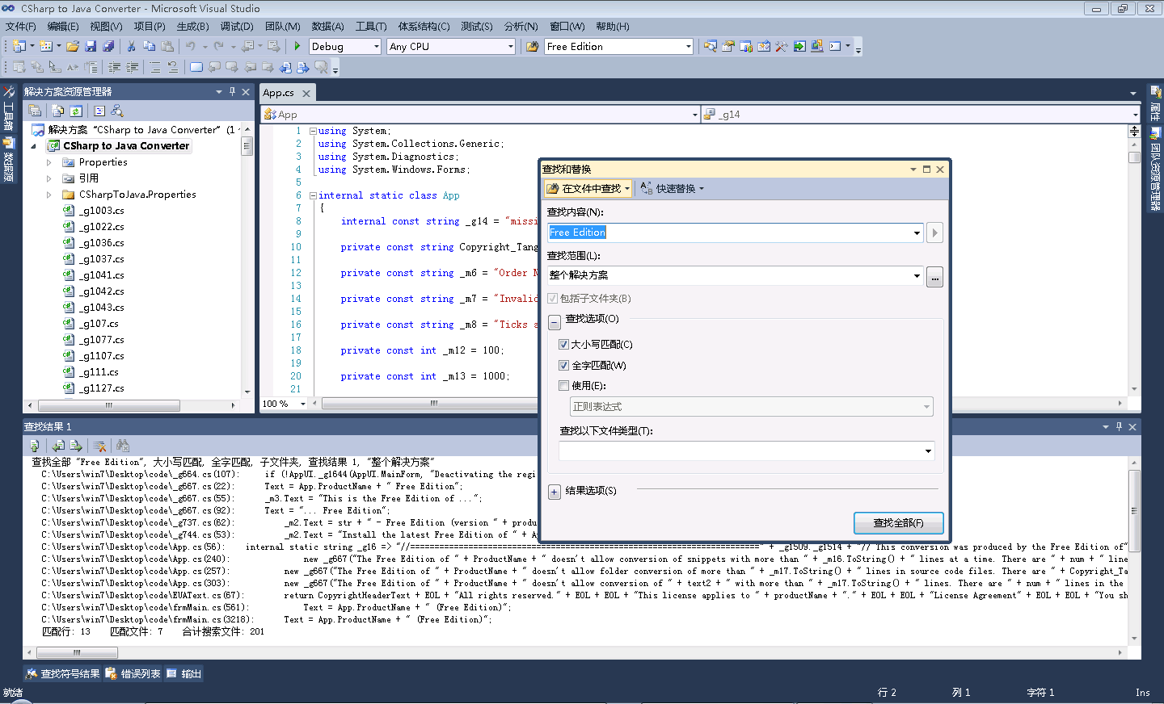Viewport: 1164px width, 704px height.
Task: Click the New Project toolbar icon
Action: (19, 47)
